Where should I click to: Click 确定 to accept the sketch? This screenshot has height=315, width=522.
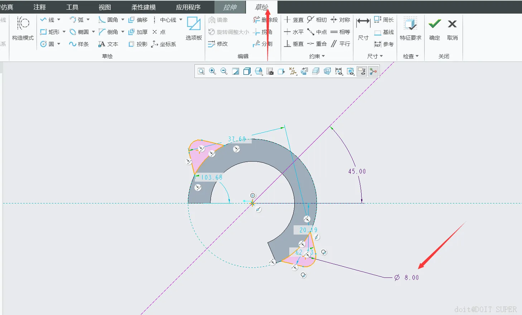click(x=435, y=29)
